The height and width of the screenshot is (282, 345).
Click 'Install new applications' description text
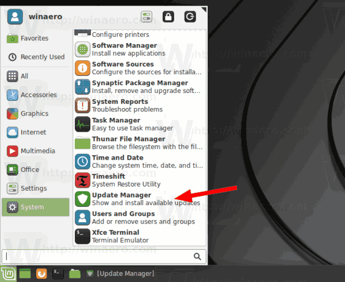(129, 53)
